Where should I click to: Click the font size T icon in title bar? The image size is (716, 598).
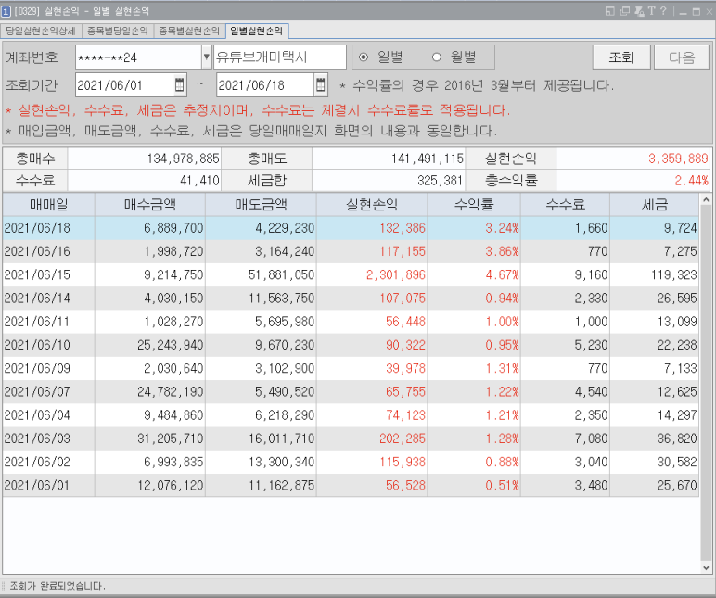tap(651, 11)
